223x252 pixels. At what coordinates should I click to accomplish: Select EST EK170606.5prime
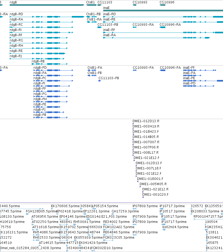[65, 206]
